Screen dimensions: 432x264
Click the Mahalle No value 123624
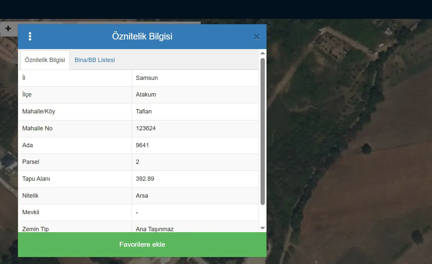point(146,128)
